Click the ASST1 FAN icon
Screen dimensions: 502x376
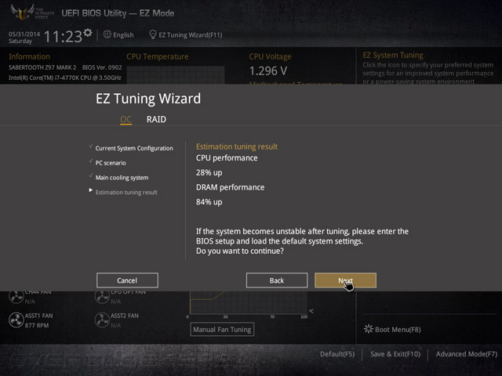pos(16,320)
